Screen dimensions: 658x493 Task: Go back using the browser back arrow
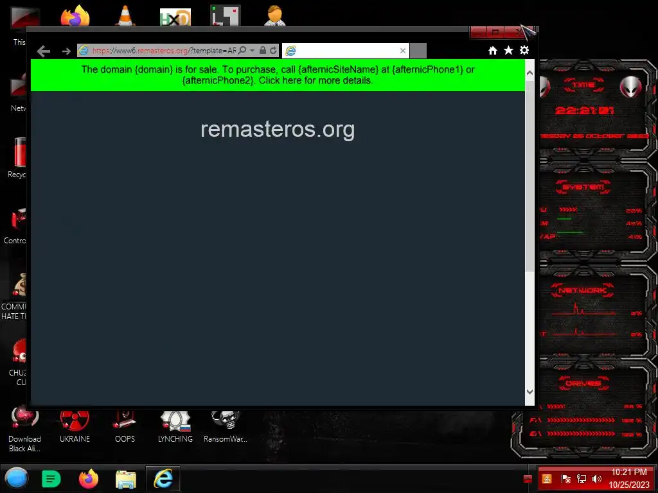[x=44, y=51]
